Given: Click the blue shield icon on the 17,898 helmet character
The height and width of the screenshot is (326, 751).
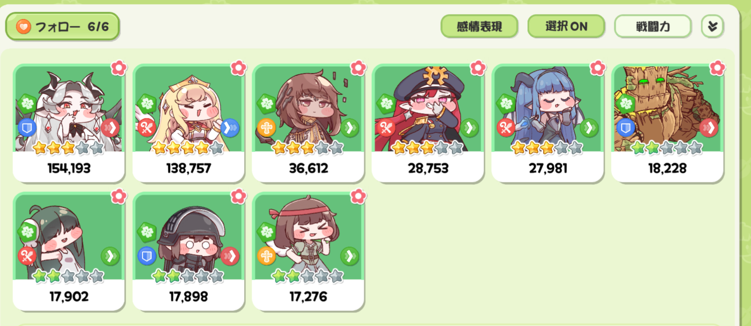Looking at the screenshot, I should click(x=147, y=256).
